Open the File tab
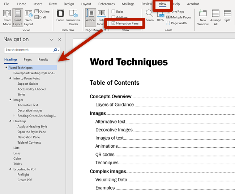 [x=6, y=4]
